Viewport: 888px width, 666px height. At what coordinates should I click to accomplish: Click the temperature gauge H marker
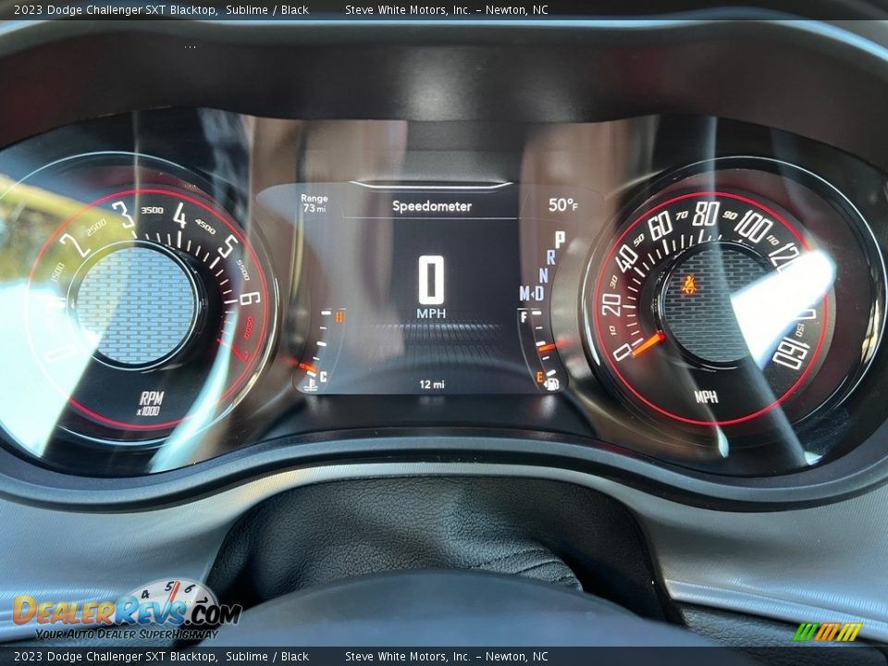[x=339, y=316]
